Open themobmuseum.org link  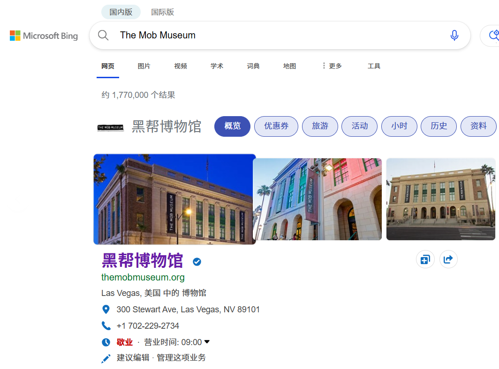coord(143,277)
